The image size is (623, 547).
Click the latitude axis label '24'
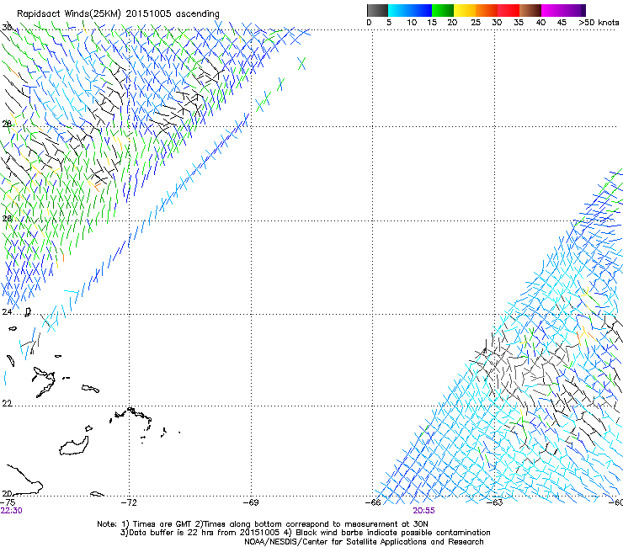point(7,312)
